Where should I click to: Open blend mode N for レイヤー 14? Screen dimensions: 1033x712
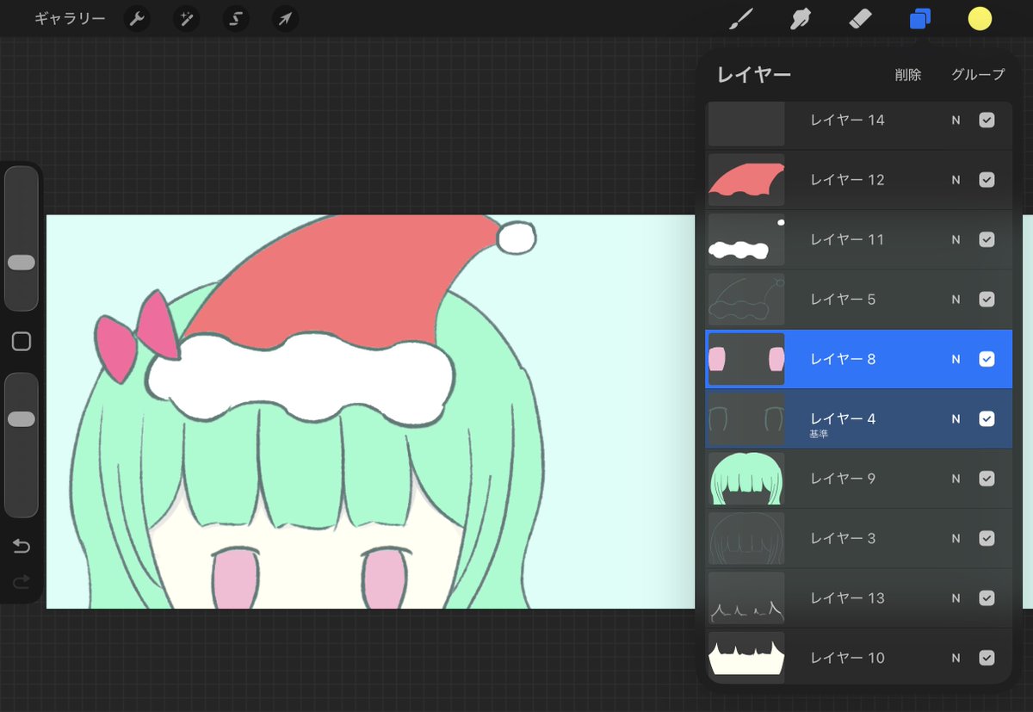tap(955, 121)
